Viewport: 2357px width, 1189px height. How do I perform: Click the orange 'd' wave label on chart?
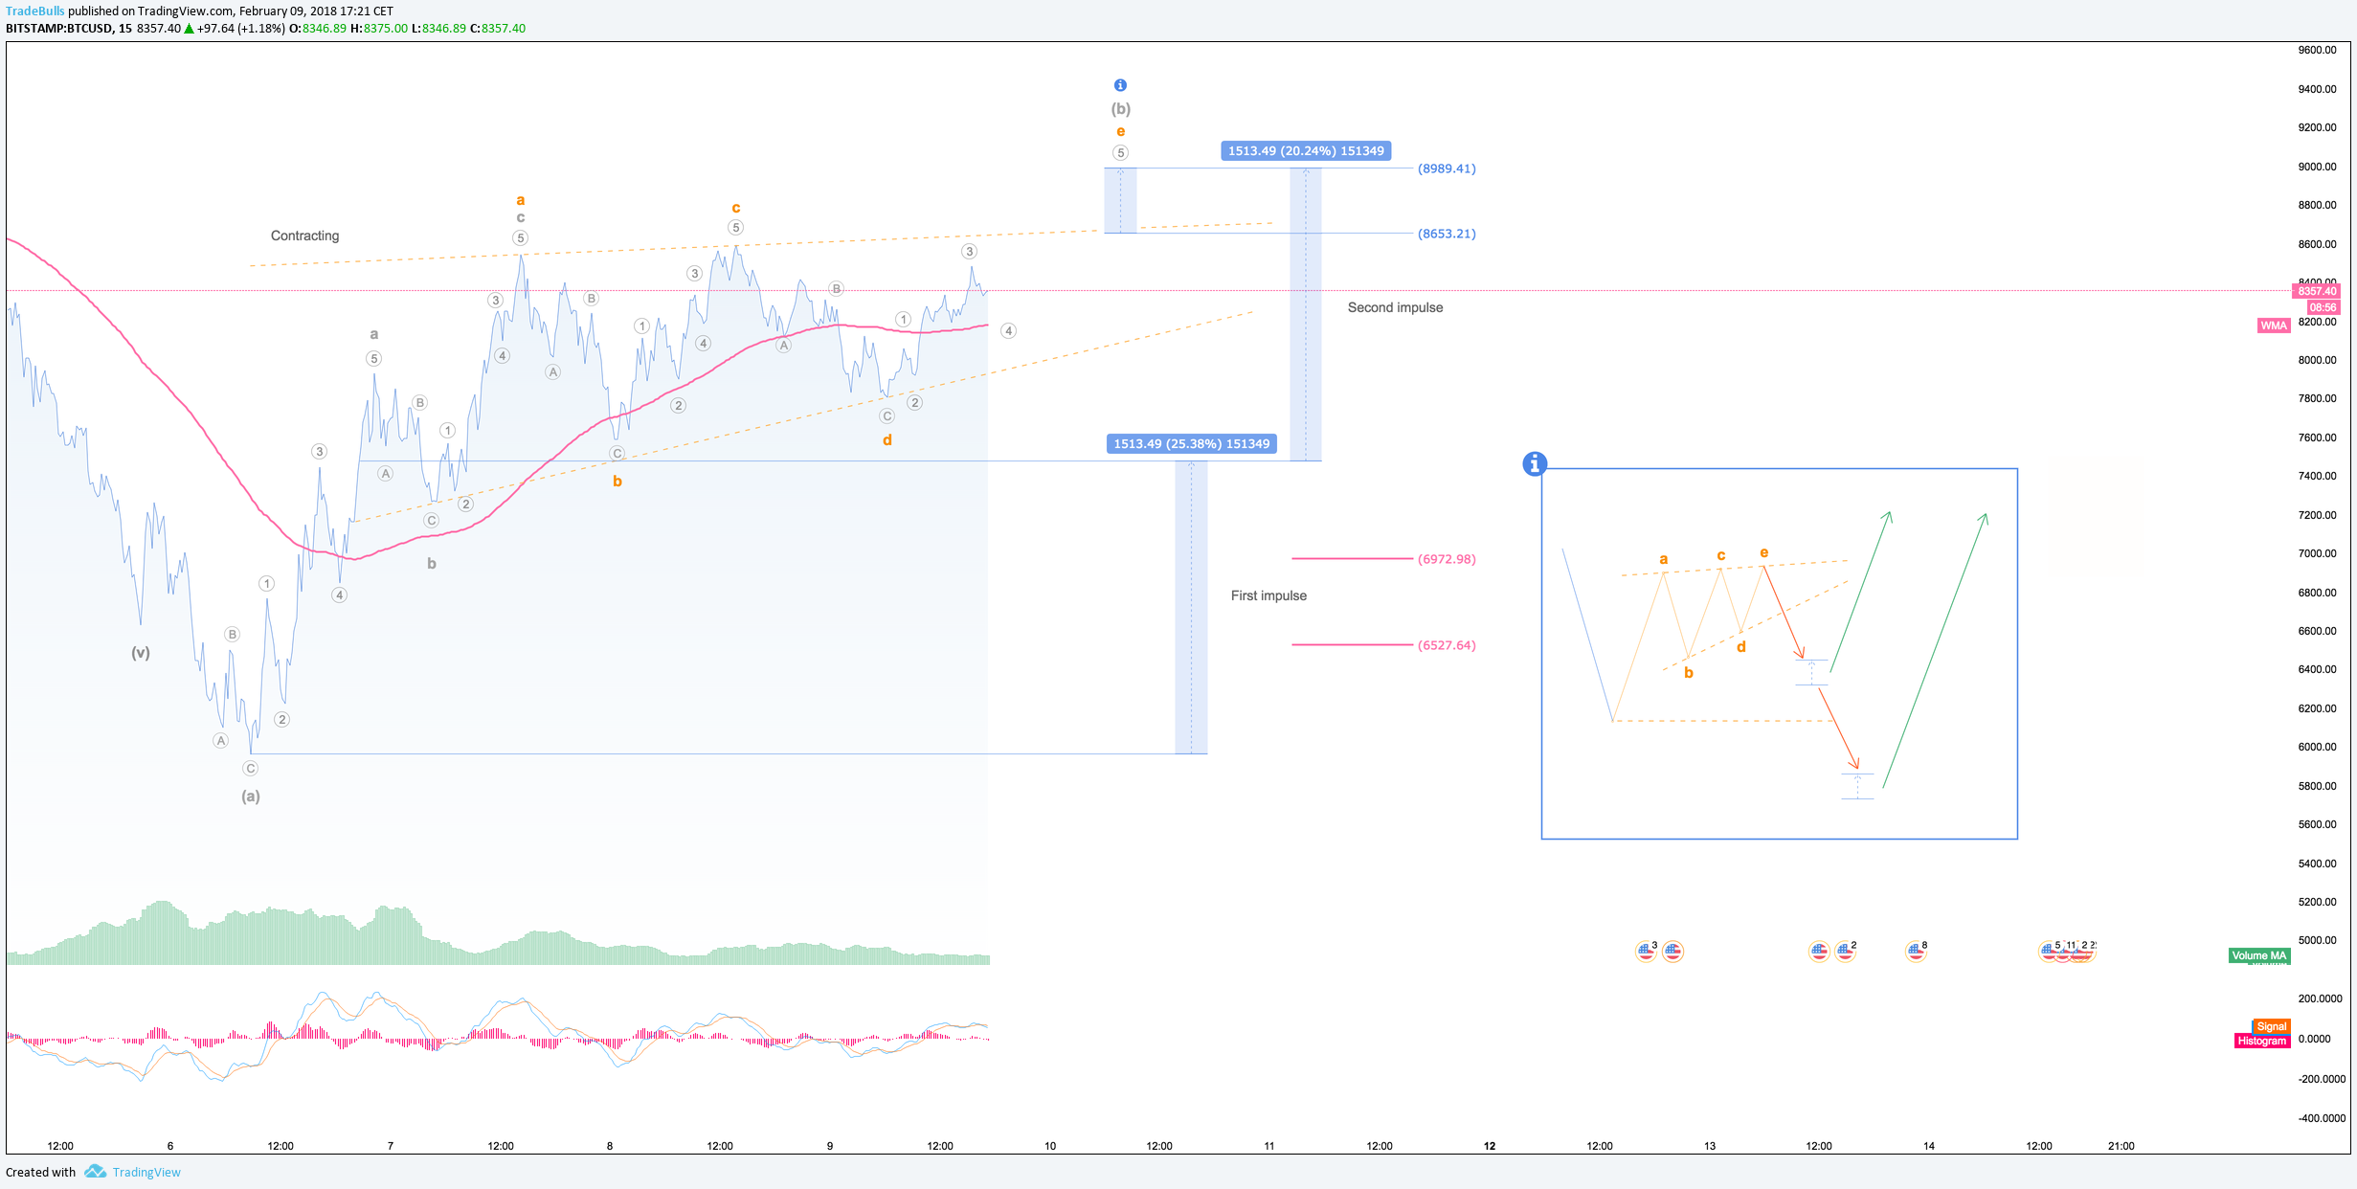(x=887, y=440)
